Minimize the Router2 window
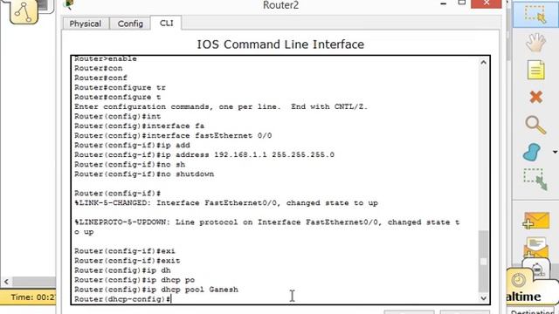The image size is (559, 314). click(x=444, y=3)
